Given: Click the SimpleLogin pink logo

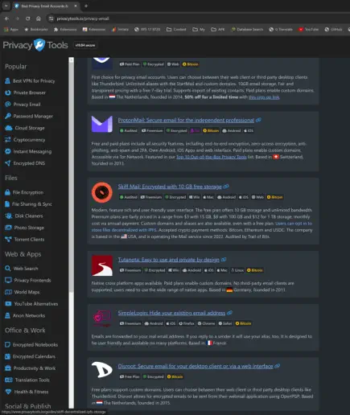Looking at the screenshot, I should pyautogui.click(x=102, y=318).
